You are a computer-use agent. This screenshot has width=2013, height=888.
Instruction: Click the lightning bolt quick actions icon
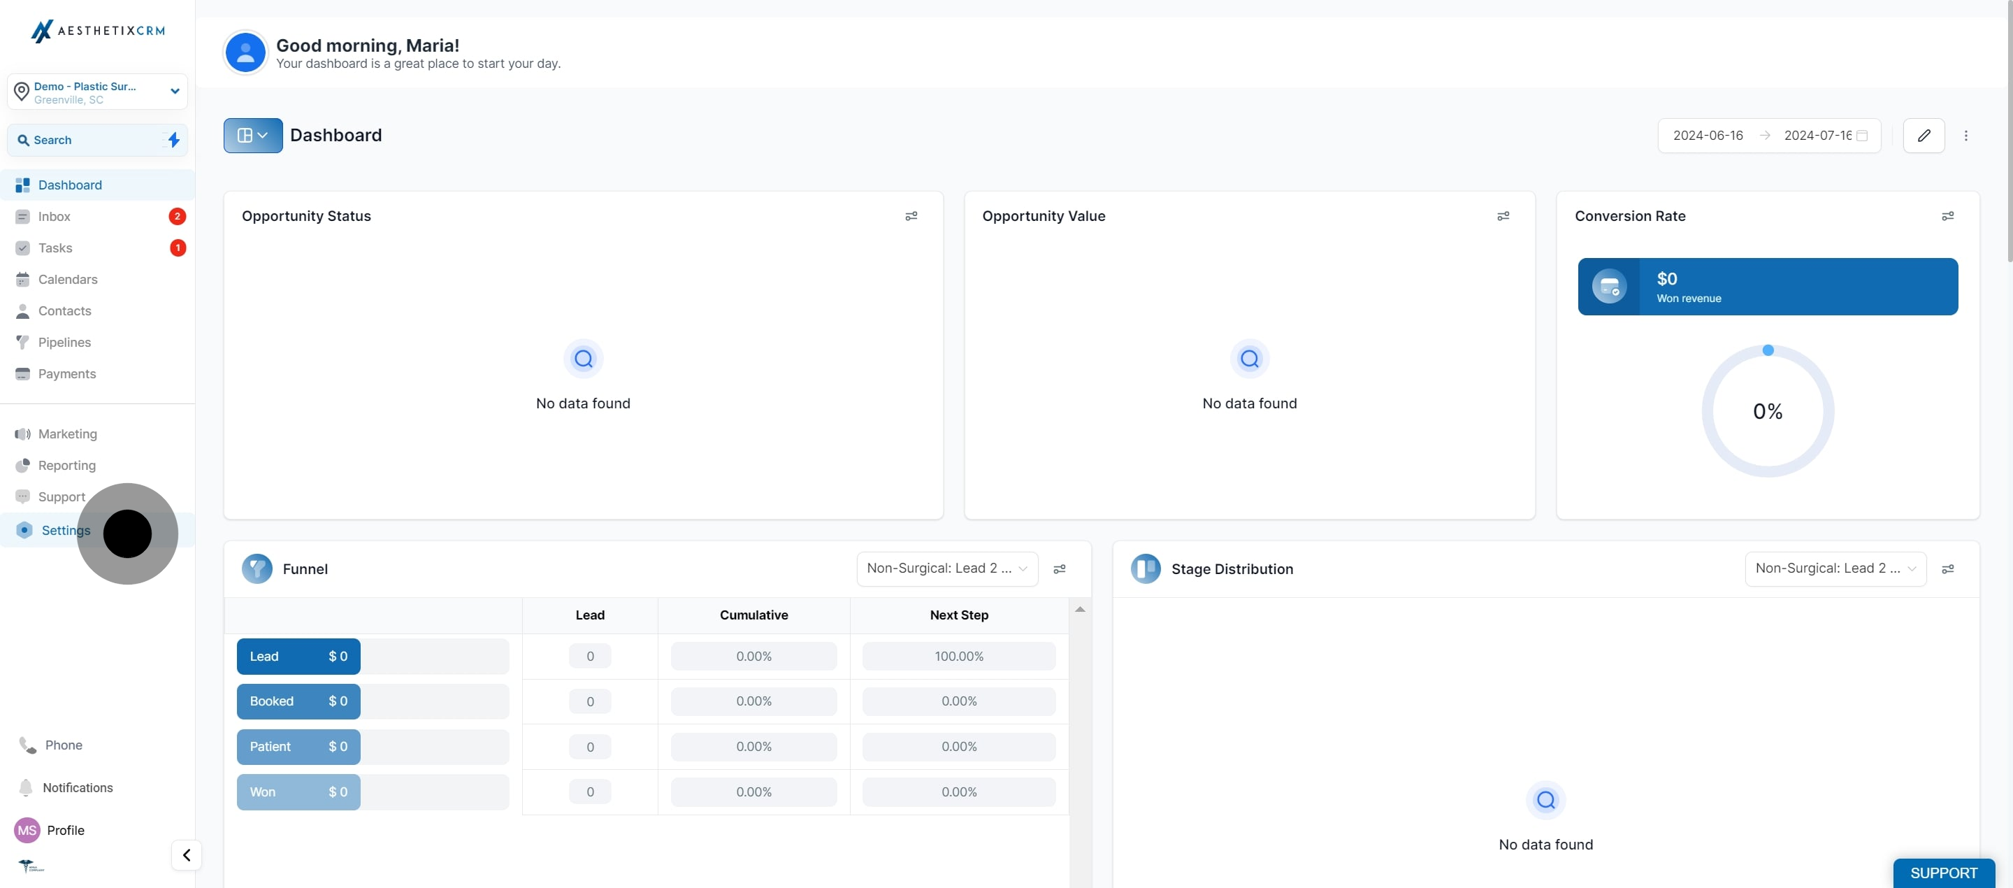pos(173,140)
